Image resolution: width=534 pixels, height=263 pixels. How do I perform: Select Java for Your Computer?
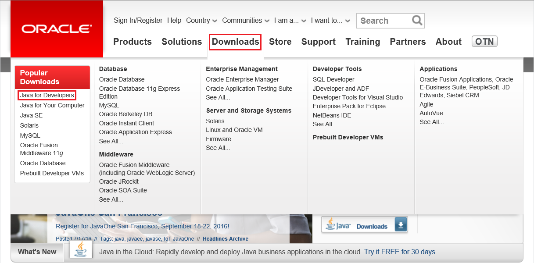(52, 105)
